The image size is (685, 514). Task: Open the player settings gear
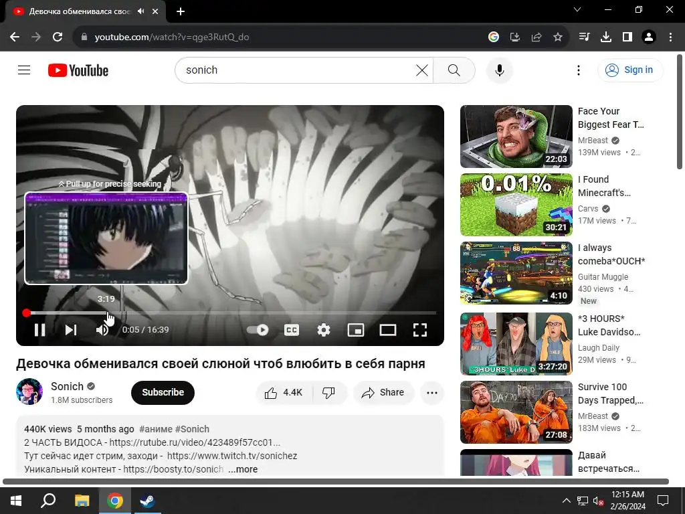(x=323, y=329)
